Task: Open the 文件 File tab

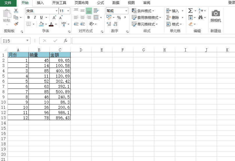Action: point(8,3)
